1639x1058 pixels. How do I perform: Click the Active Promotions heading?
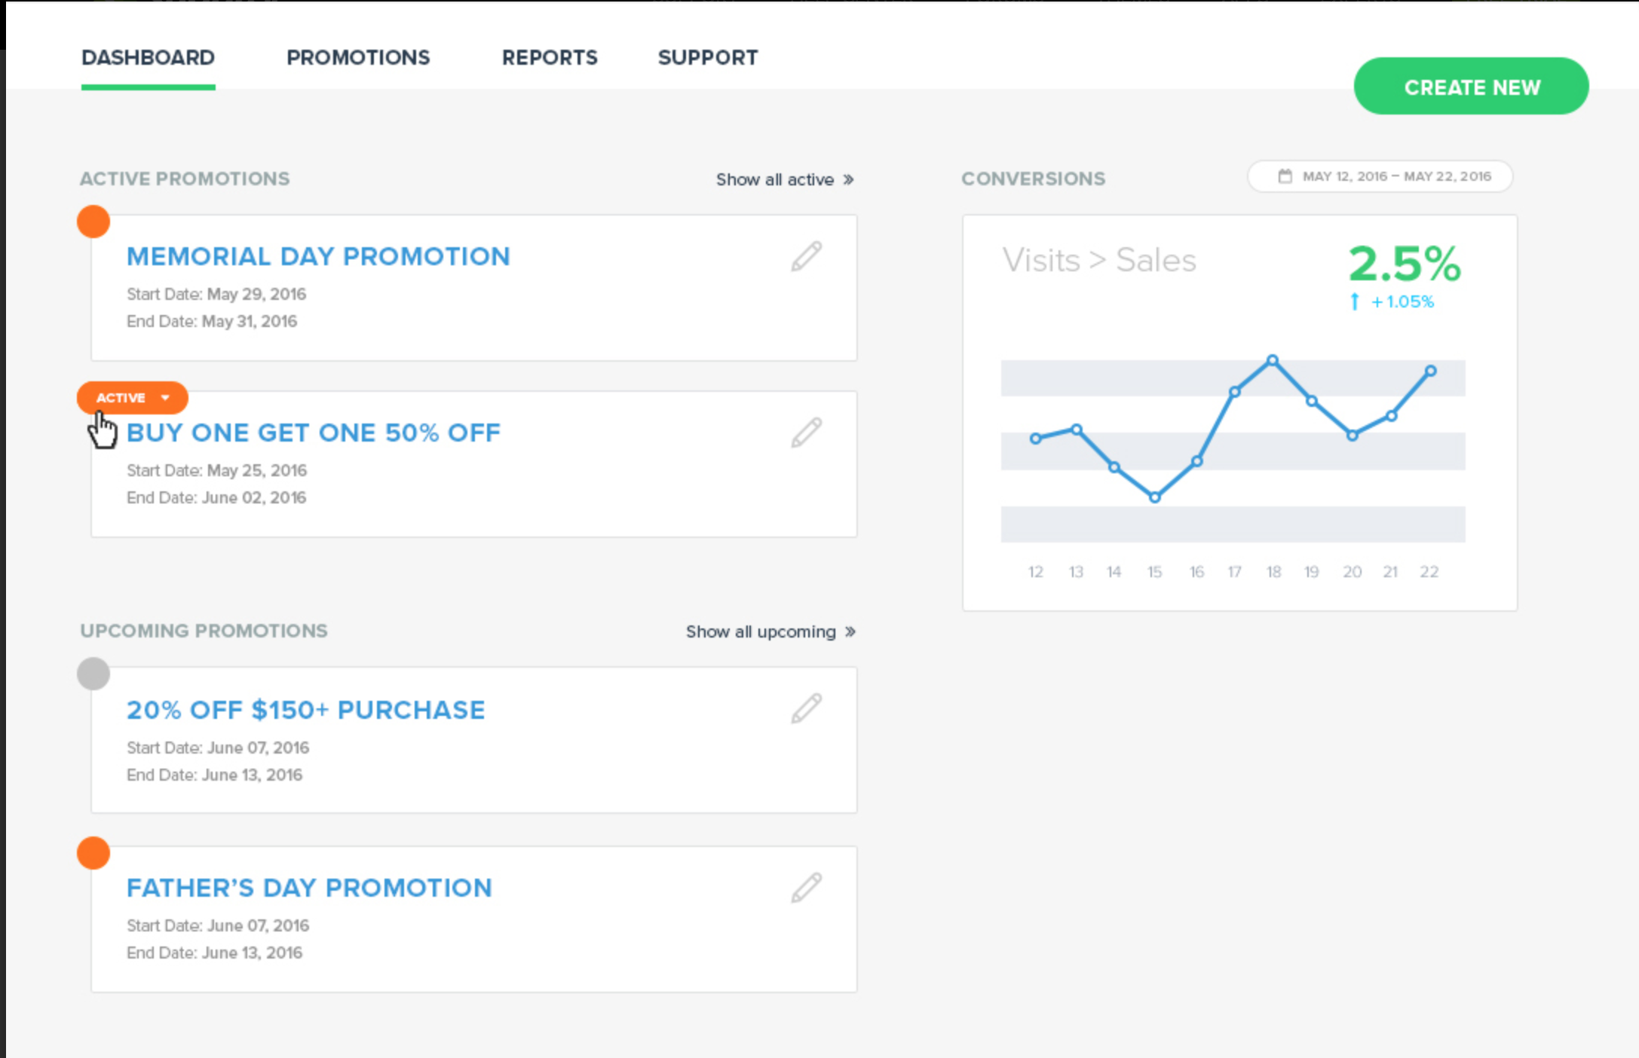[x=185, y=179]
